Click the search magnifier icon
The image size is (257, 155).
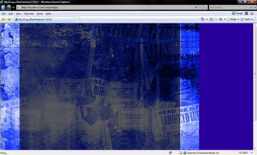[251, 7]
